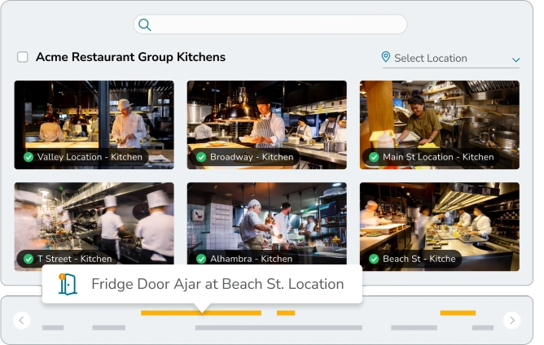Click the magnifying glass search icon
544x345 pixels.
point(145,24)
